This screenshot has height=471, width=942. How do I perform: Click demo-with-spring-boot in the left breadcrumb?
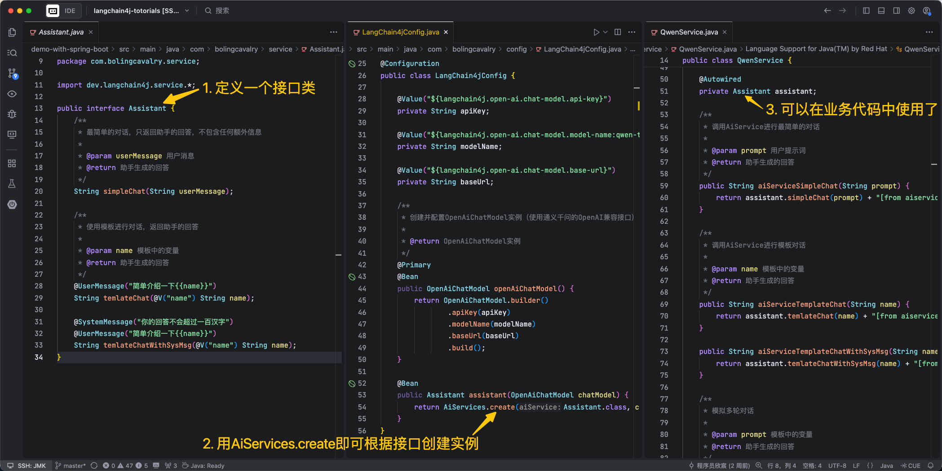click(x=70, y=49)
